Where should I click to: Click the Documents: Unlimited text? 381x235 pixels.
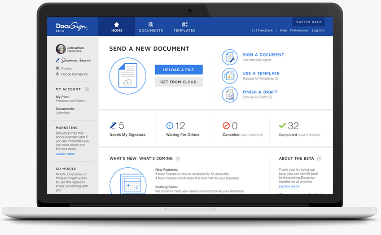pyautogui.click(x=65, y=111)
